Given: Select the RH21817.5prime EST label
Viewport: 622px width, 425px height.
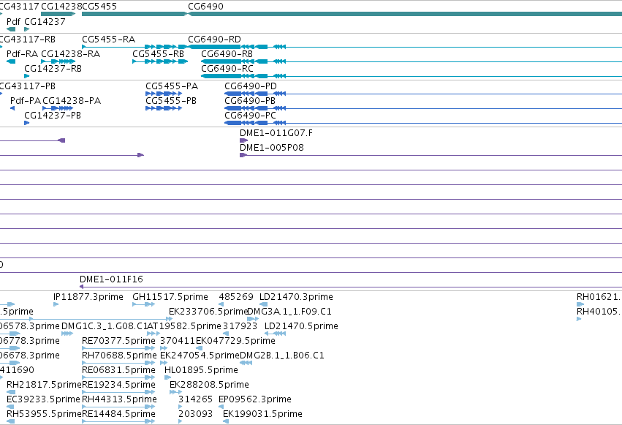Looking at the screenshot, I should (x=45, y=385).
